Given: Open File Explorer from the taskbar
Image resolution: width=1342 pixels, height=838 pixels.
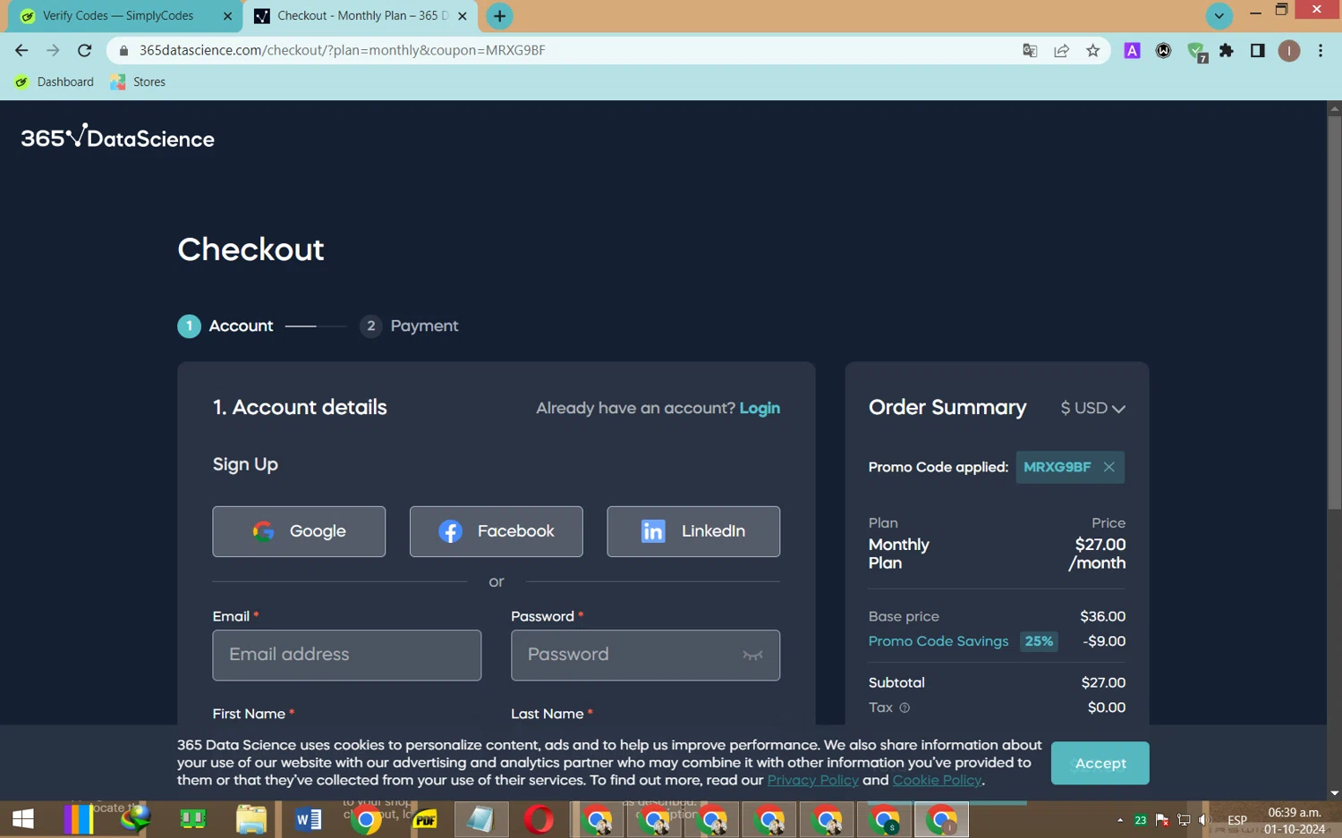Looking at the screenshot, I should tap(251, 818).
